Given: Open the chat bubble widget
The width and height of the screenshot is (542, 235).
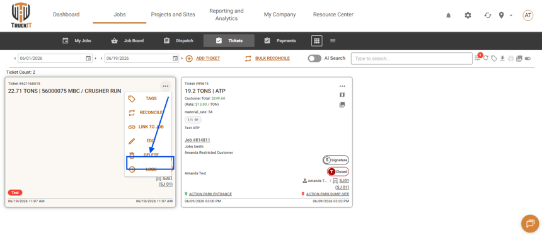Looking at the screenshot, I should coord(530,223).
